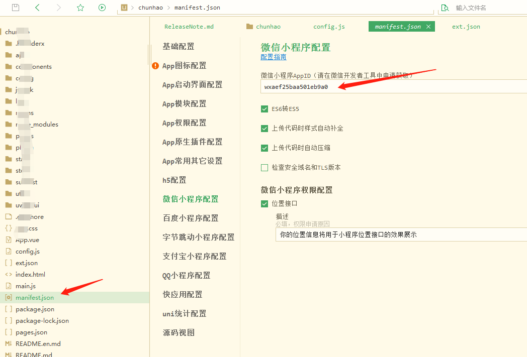
Task: Click the gear icon beside manifest.json
Action: click(x=9, y=298)
